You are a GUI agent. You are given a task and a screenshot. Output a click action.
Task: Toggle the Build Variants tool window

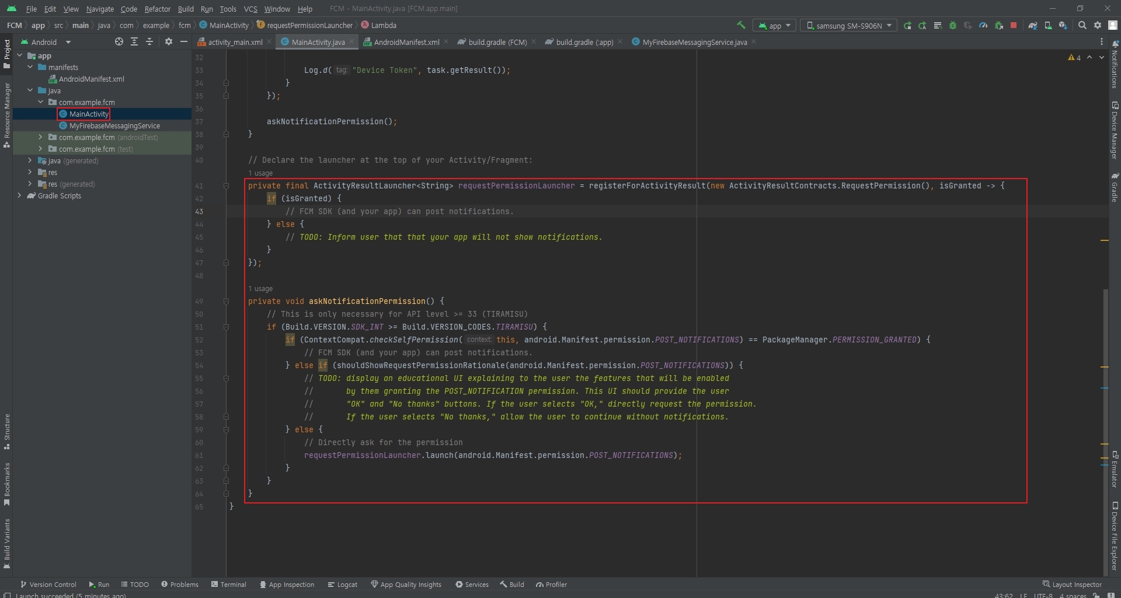7,543
